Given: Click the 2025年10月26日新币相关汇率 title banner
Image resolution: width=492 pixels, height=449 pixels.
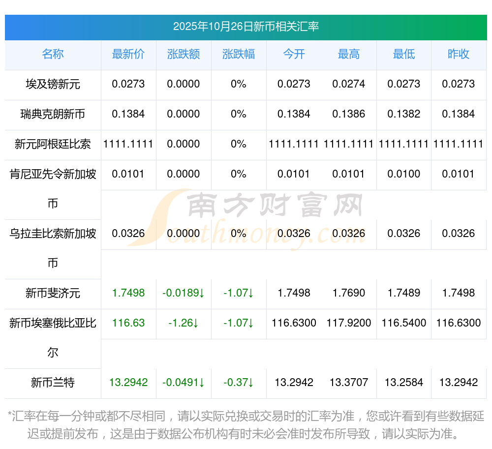Looking at the screenshot, I should 246,27.
